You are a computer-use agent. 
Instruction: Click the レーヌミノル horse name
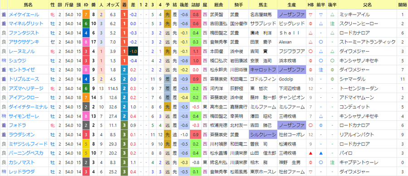click(x=22, y=52)
